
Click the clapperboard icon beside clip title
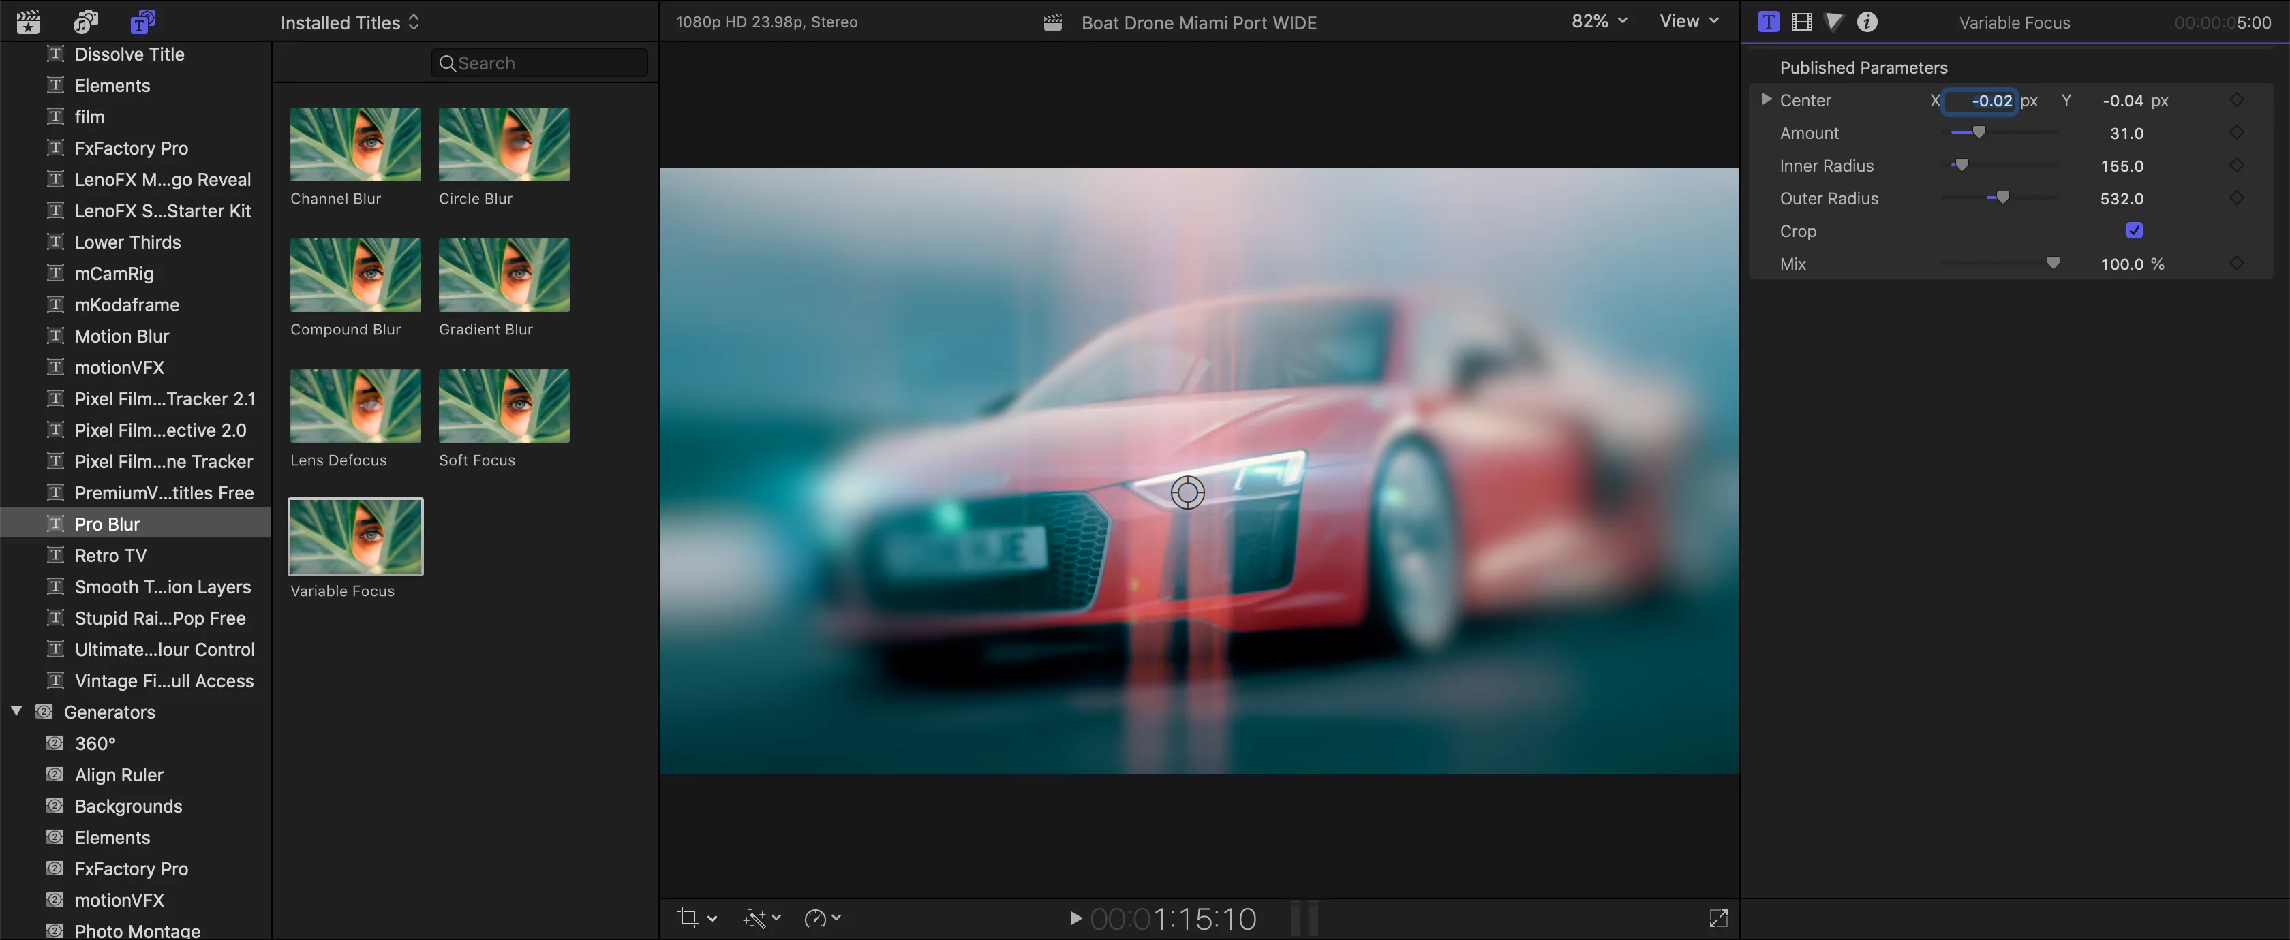tap(1052, 22)
